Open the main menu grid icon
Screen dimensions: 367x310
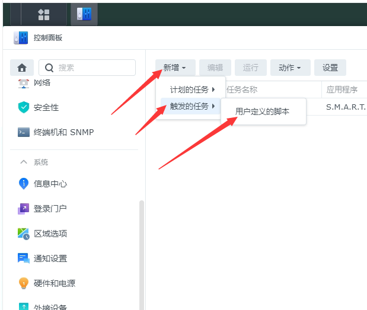click(44, 14)
